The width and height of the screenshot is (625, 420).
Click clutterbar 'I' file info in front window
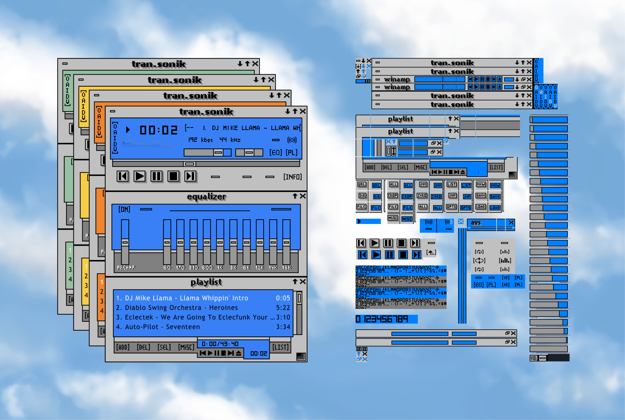pos(115,138)
